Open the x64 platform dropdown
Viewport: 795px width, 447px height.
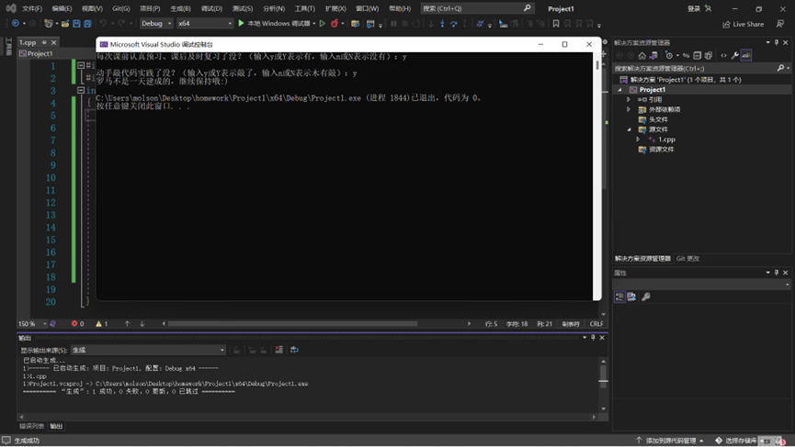(x=204, y=23)
